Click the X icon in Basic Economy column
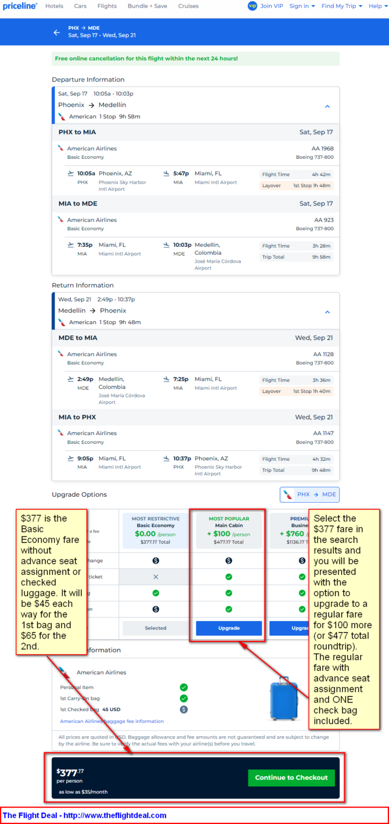Image resolution: width=389 pixels, height=824 pixels. click(x=156, y=576)
